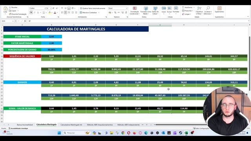Viewport: 251px width, 141px height.
Task: Collapse the ribbon with chevron
Action: pyautogui.click(x=248, y=16)
